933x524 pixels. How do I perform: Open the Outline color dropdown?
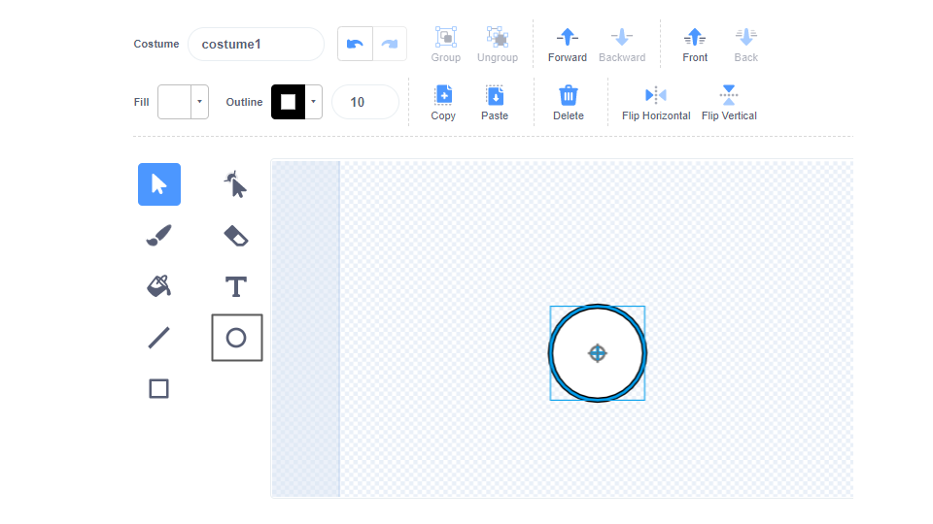[313, 102]
